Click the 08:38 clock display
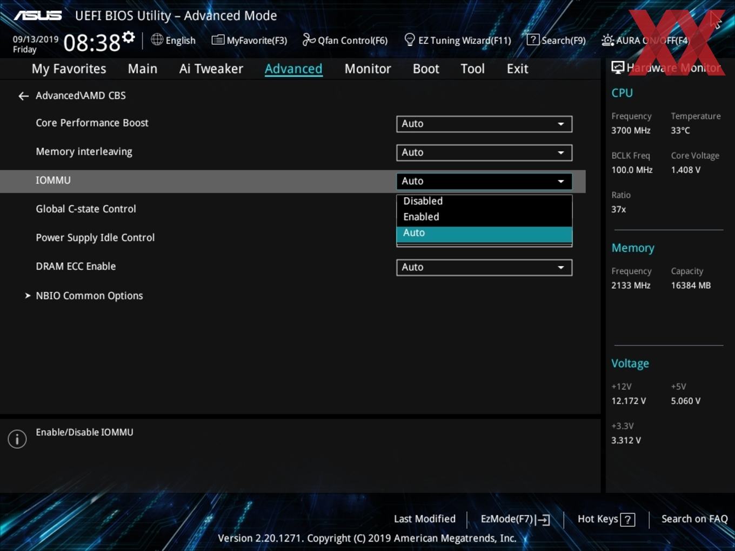The height and width of the screenshot is (551, 735). [x=92, y=43]
